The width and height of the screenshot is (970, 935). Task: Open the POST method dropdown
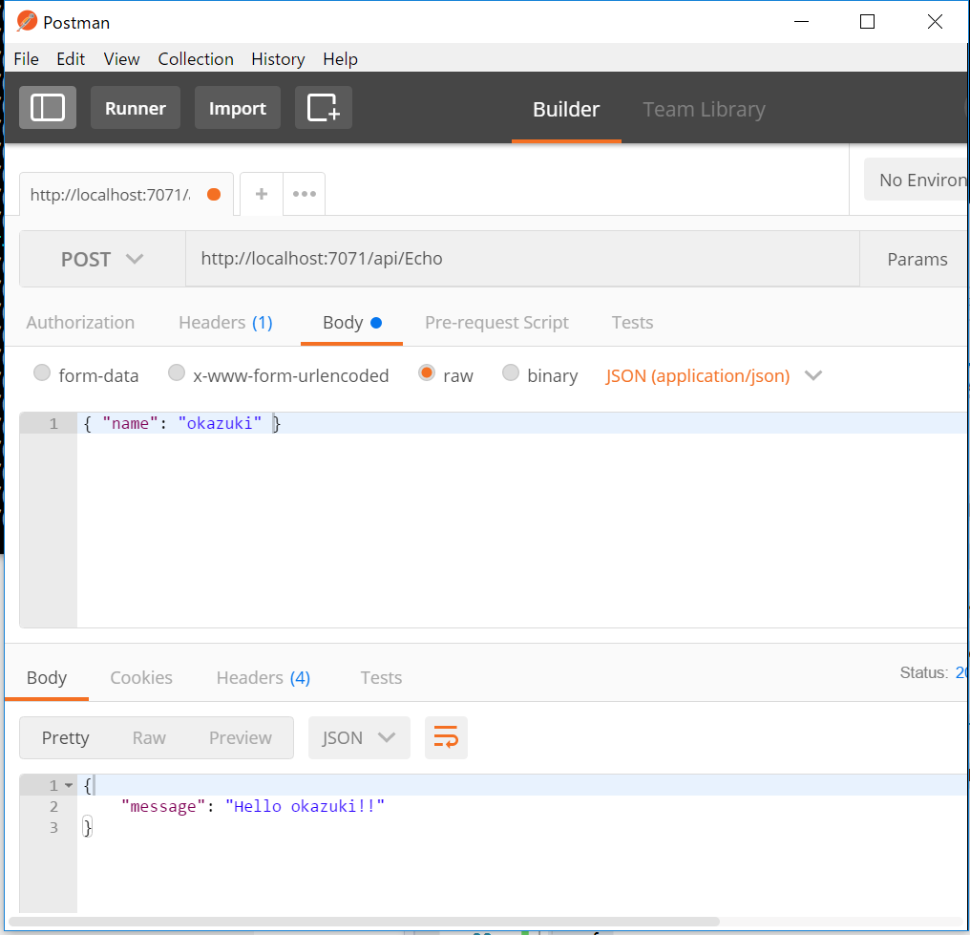[x=102, y=259]
